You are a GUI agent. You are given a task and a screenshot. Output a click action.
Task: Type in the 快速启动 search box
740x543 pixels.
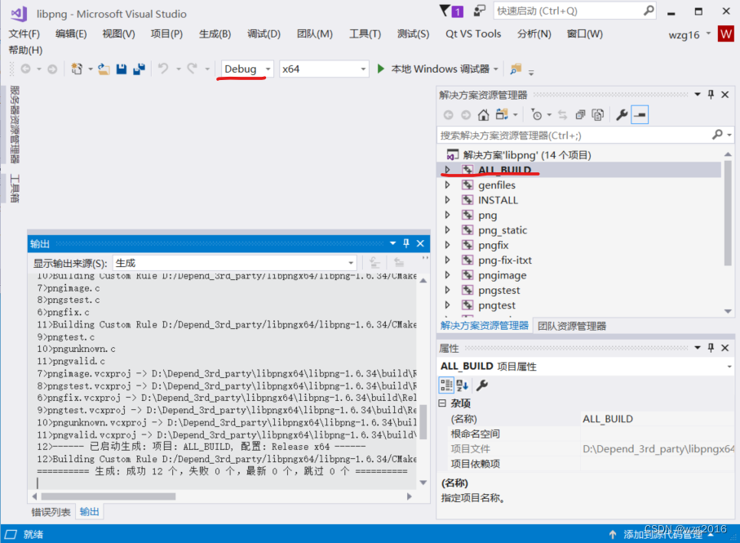tap(571, 11)
